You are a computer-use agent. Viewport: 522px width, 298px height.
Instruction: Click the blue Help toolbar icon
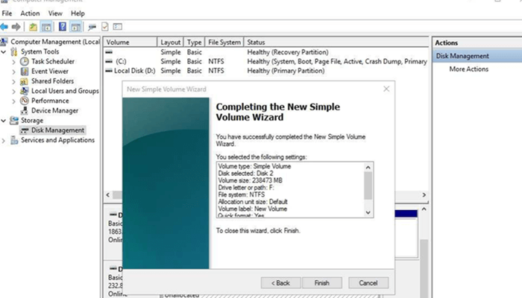(x=63, y=27)
